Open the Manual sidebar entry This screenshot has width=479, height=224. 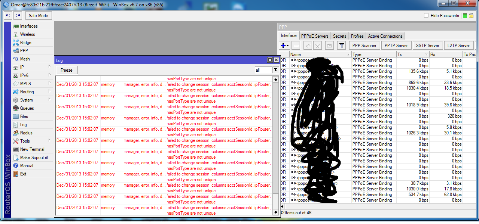click(27, 166)
